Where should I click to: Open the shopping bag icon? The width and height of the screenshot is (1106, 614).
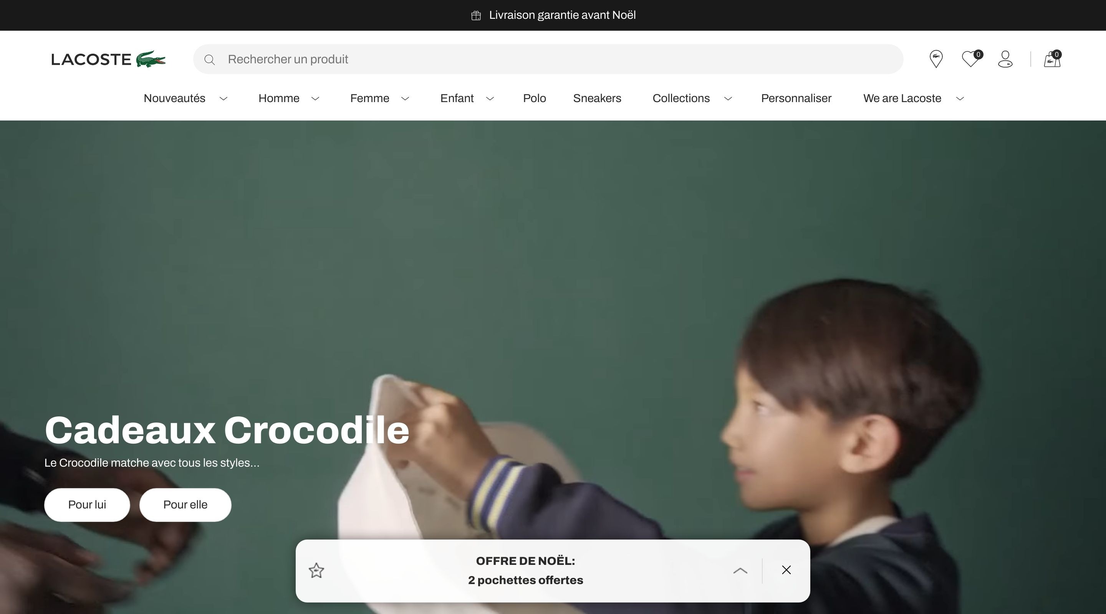[x=1052, y=59]
